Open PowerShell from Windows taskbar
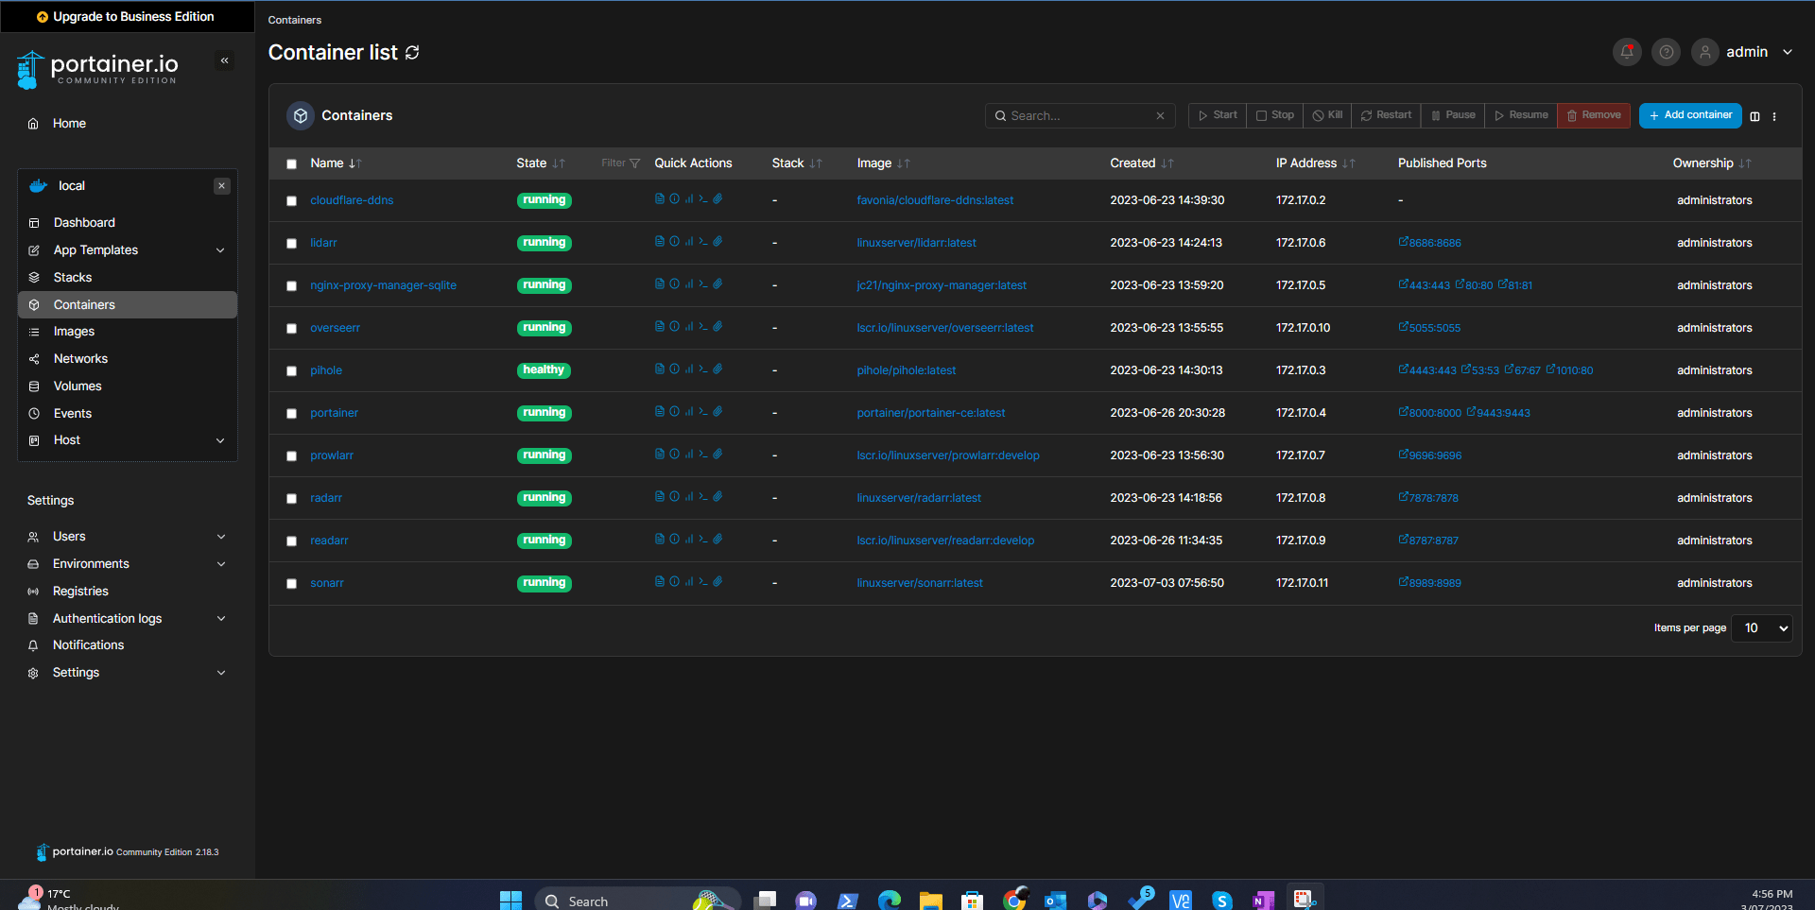 click(x=848, y=901)
